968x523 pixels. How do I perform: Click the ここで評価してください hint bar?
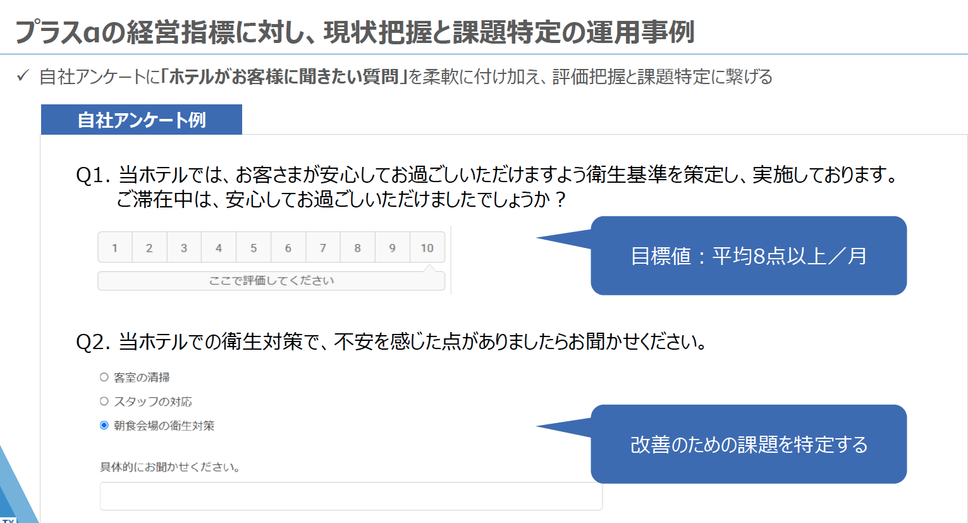pos(271,281)
